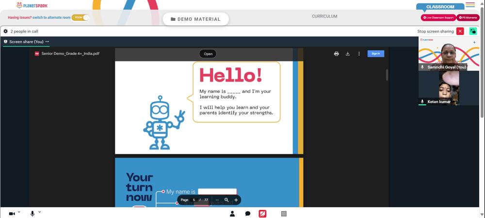The width and height of the screenshot is (485, 218).
Task: Toggle the camera on or off
Action: pyautogui.click(x=12, y=214)
